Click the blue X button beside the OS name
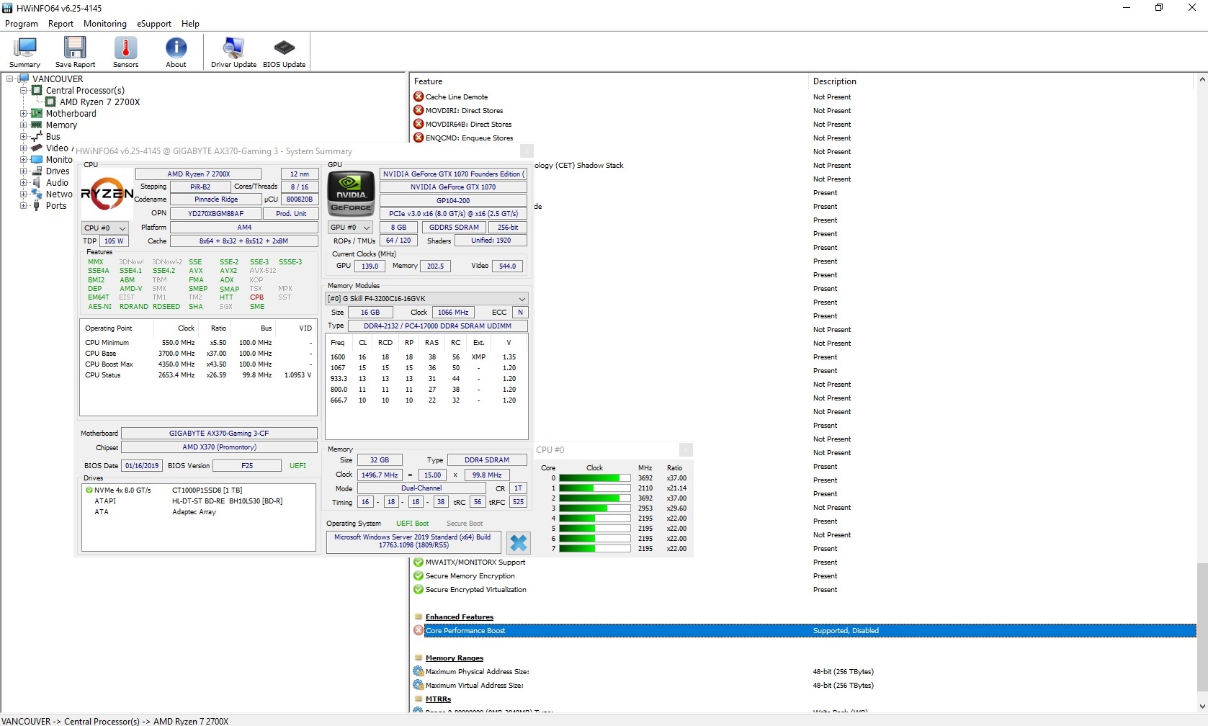 [518, 542]
